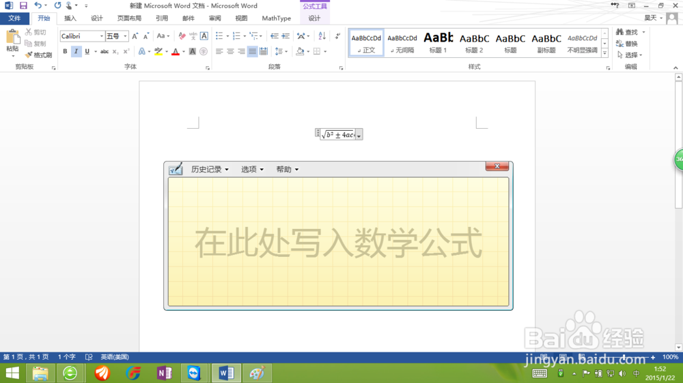Open the font size dropdown

pos(126,36)
